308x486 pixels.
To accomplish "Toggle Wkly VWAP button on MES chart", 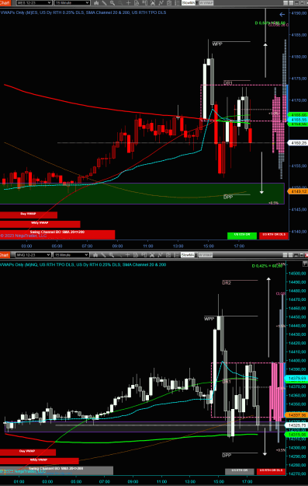I will (x=40, y=224).
